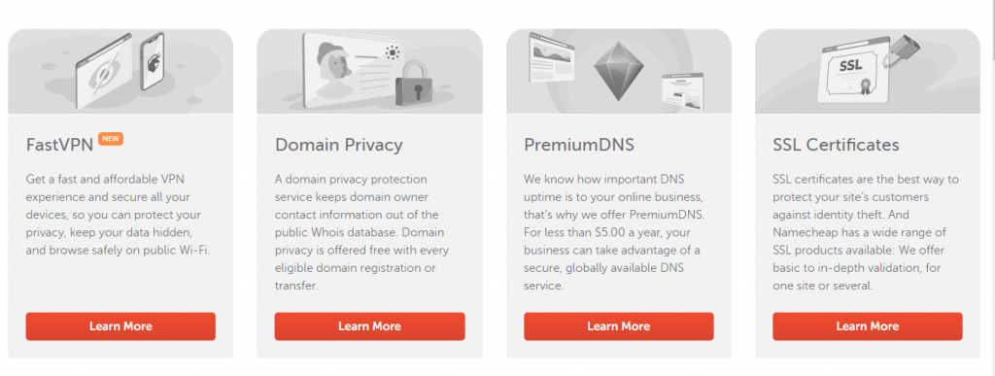The height and width of the screenshot is (376, 995).
Task: Click the small browser window right of diamond
Action: pos(683,88)
